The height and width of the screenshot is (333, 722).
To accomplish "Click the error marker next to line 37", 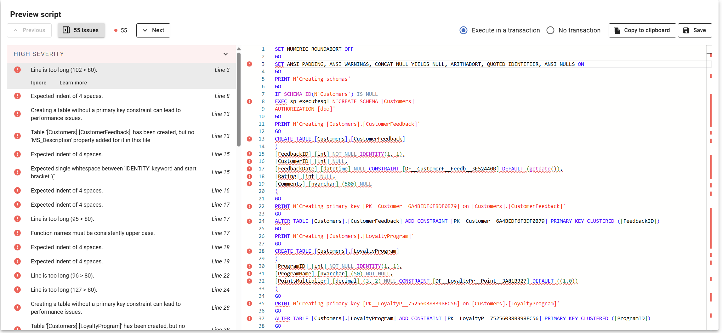I will tap(249, 319).
